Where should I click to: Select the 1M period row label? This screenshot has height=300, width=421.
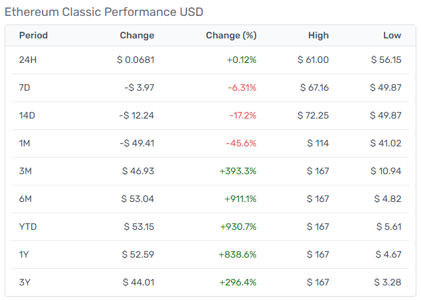pos(25,143)
